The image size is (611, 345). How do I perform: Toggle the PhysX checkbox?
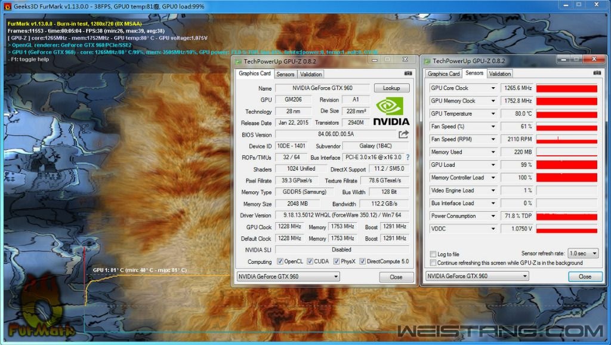337,261
